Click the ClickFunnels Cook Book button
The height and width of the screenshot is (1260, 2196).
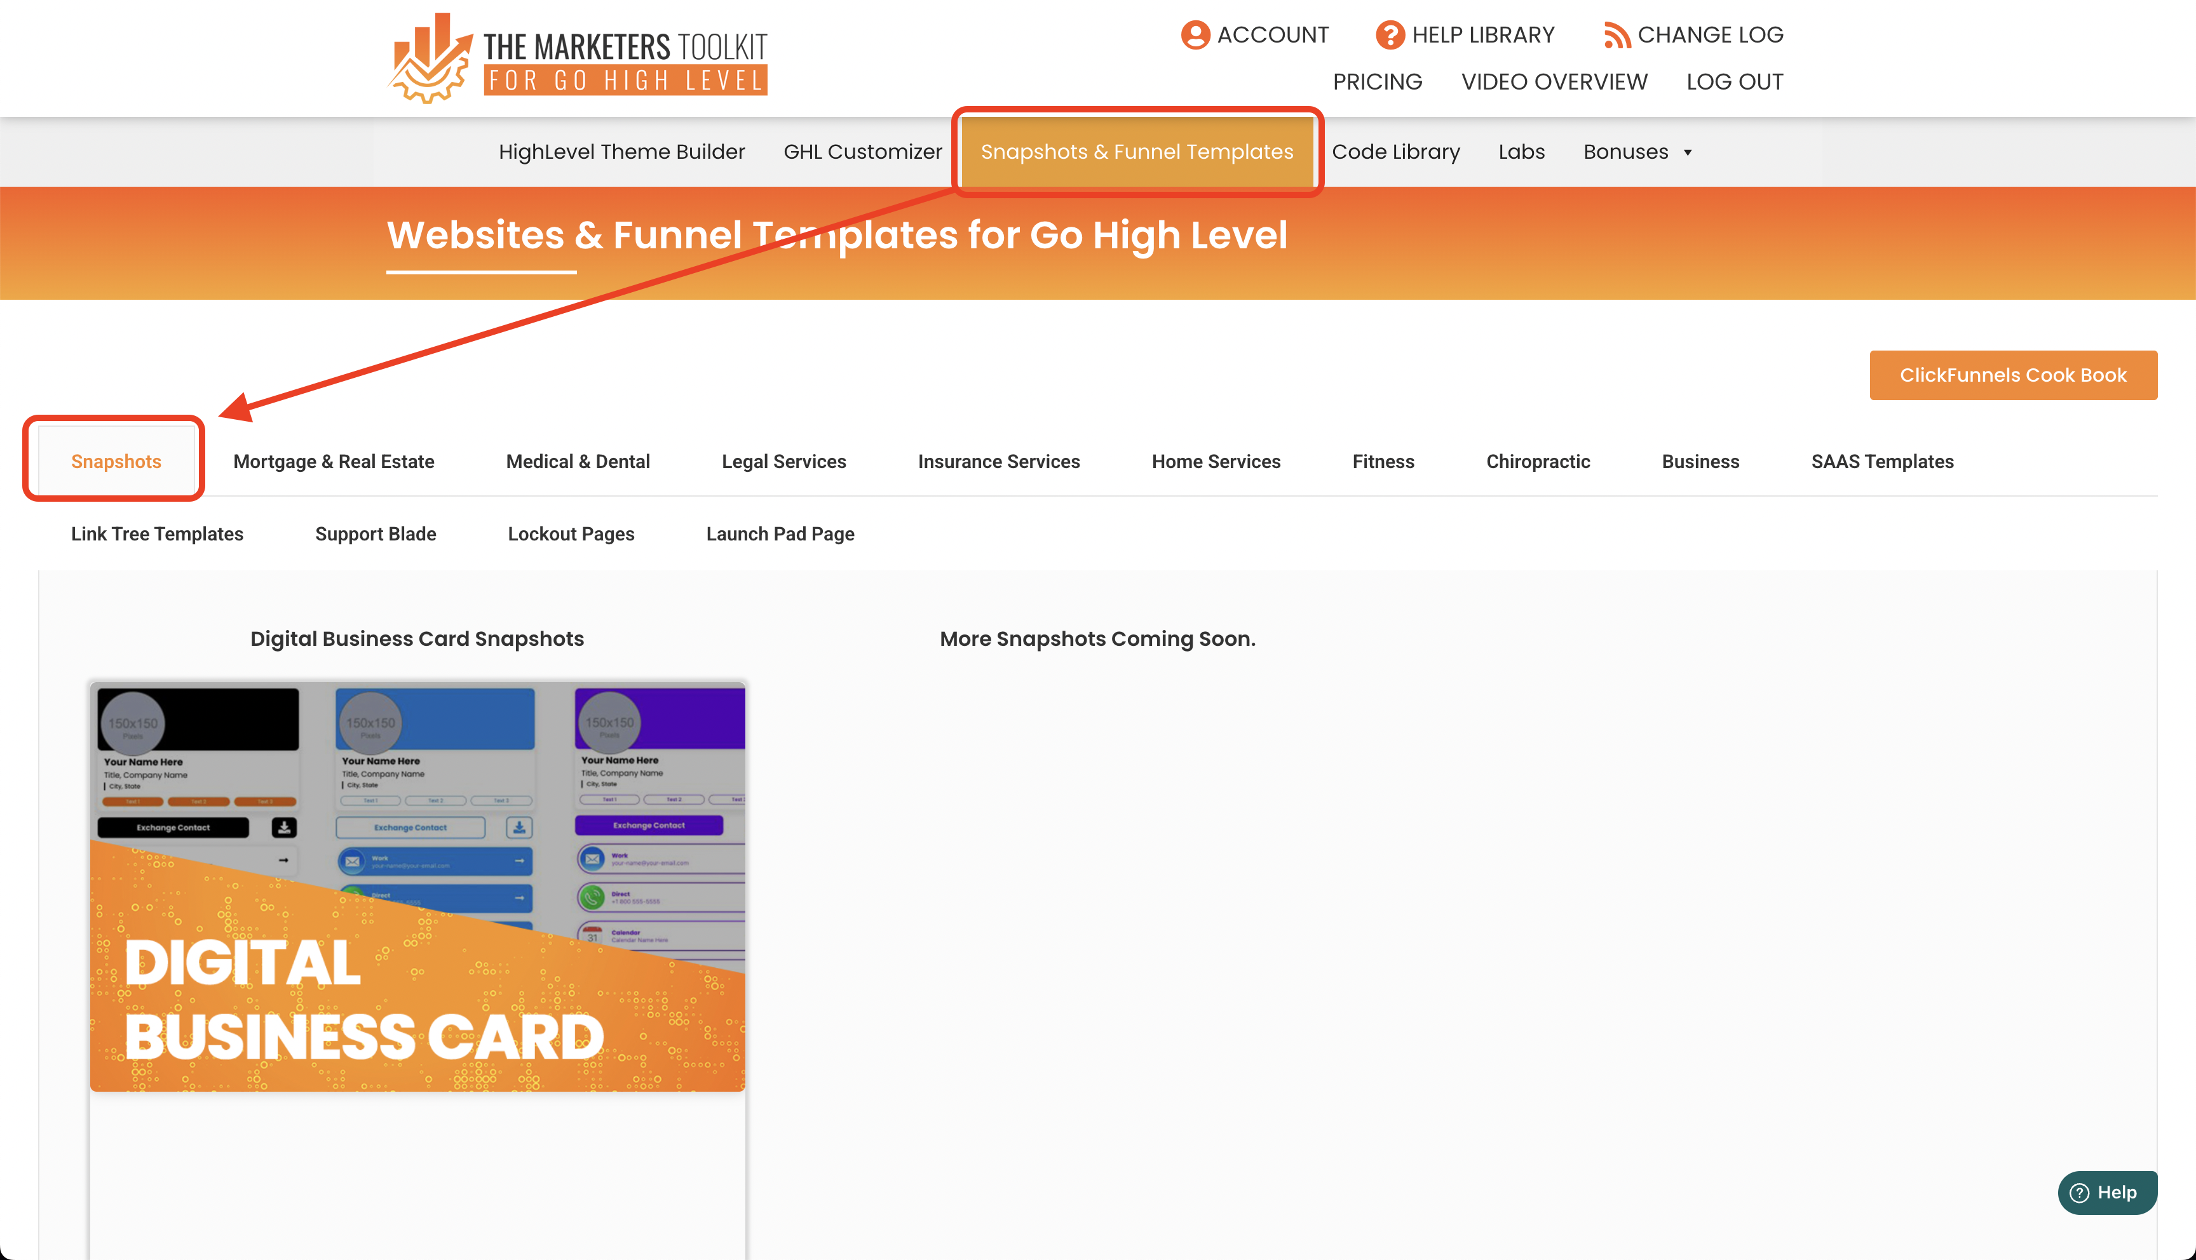click(2012, 375)
